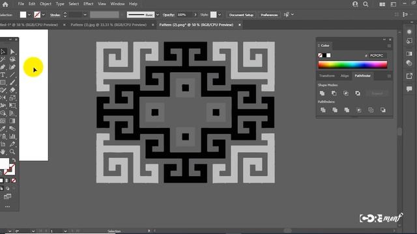Set None mode button in toolbar

coord(13,181)
